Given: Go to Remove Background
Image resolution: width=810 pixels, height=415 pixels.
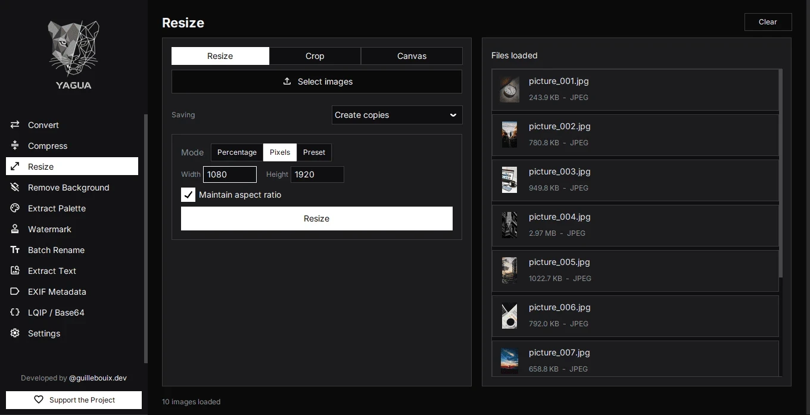Looking at the screenshot, I should (72, 188).
